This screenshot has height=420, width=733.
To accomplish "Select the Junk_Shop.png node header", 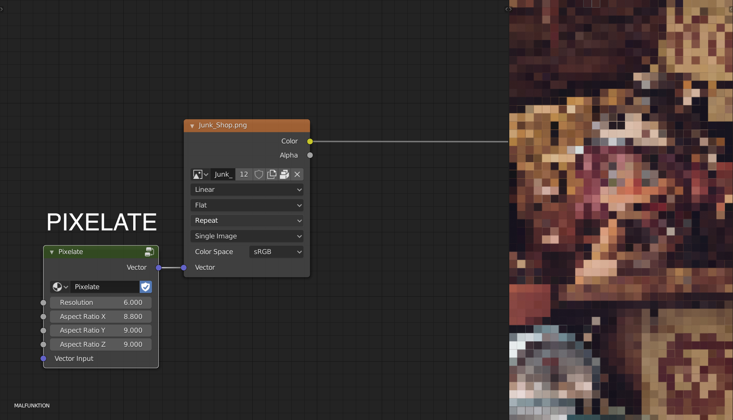I will pos(247,126).
